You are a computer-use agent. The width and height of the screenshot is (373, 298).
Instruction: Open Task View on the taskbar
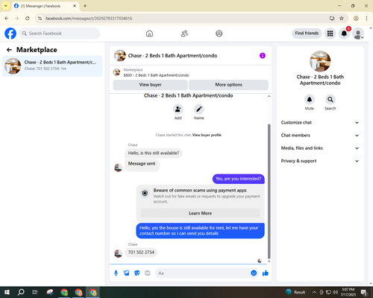point(35,292)
